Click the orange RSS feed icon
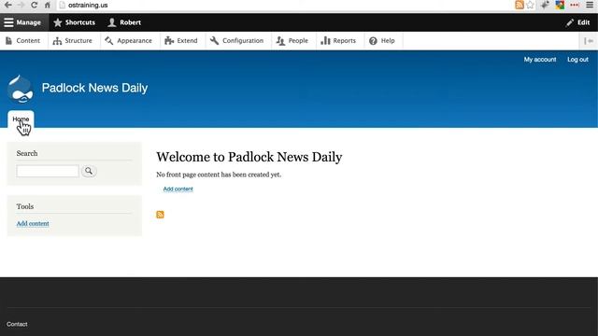This screenshot has width=598, height=336. pos(160,215)
